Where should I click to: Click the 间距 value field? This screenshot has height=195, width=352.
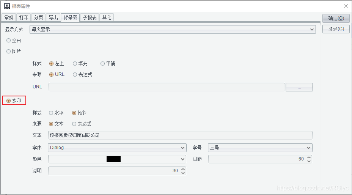click(x=257, y=159)
